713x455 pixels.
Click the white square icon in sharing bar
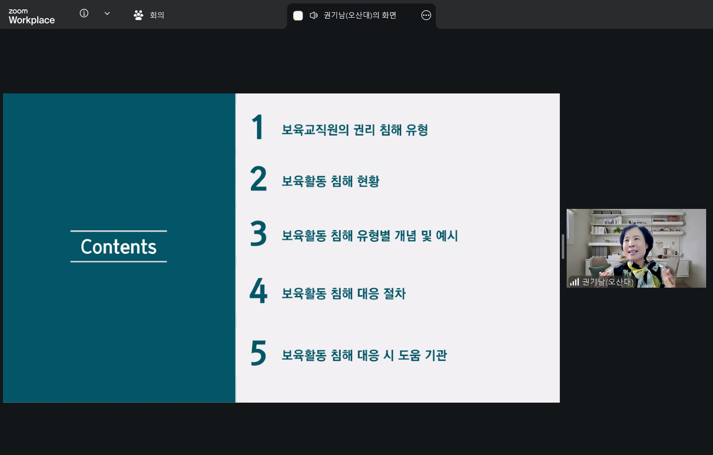tap(298, 16)
